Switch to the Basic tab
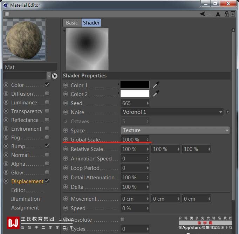Screen dimensions: 239x234 click(x=72, y=23)
